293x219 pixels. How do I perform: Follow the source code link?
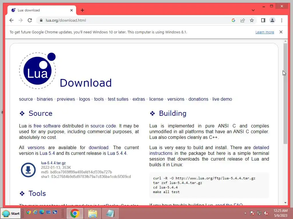pos(103,126)
